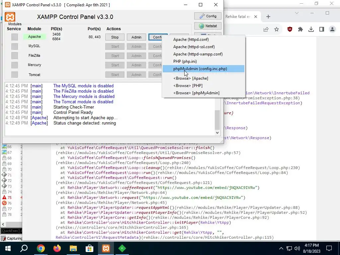Click the browser share page icon
Viewport: 340px width, 255px height.
[266, 29]
